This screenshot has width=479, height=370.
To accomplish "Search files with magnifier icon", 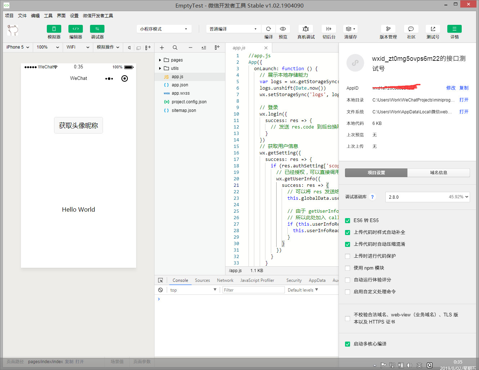I will point(175,48).
